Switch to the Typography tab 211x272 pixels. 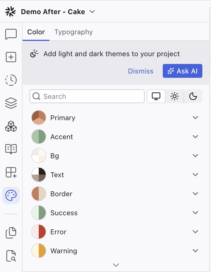pyautogui.click(x=73, y=32)
